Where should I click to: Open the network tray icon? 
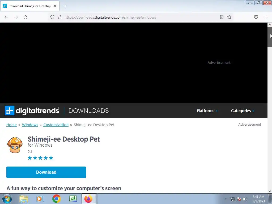click(x=232, y=199)
